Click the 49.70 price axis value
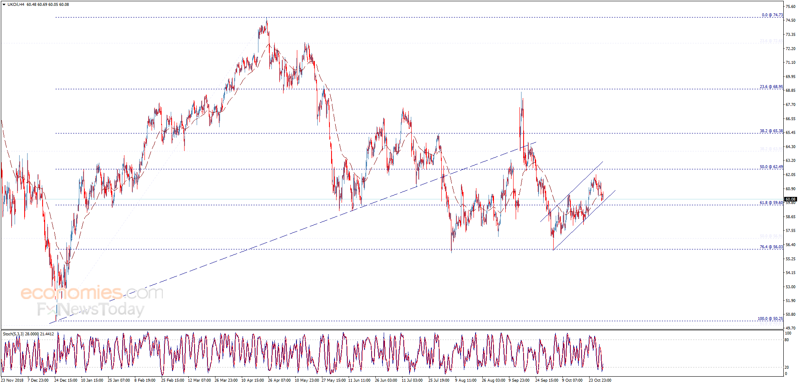Viewport: 800px width, 385px height. click(790, 328)
